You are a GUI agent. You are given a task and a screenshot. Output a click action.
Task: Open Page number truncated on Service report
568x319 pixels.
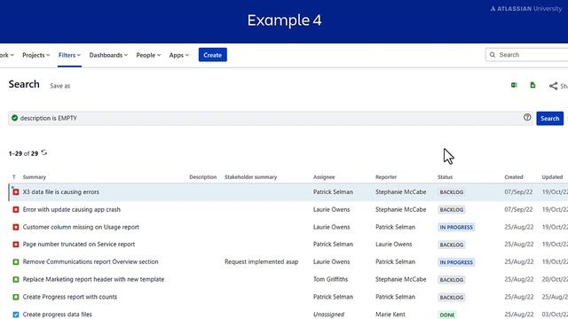coord(79,245)
